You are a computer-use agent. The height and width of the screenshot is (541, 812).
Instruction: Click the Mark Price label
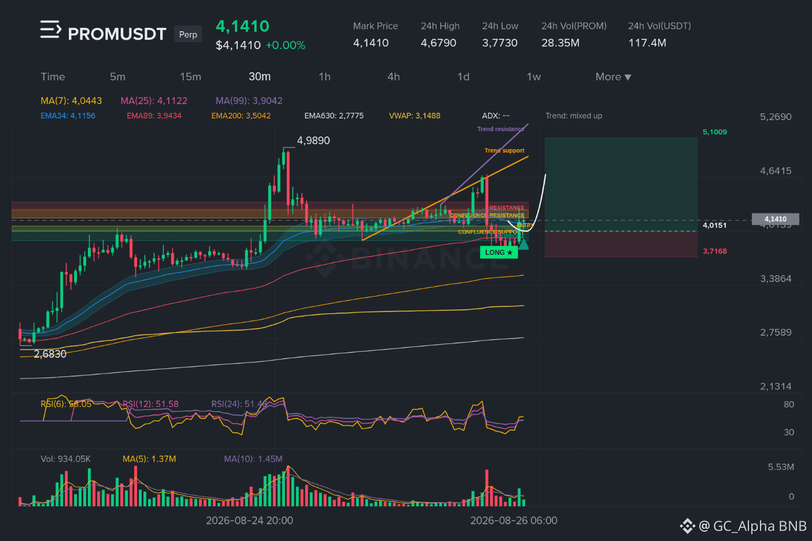(375, 26)
